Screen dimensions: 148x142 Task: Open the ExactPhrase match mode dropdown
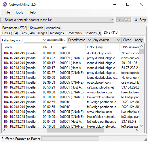tap(79, 40)
